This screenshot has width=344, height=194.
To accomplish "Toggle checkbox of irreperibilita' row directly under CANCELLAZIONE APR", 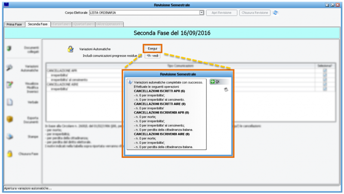I will point(325,75).
